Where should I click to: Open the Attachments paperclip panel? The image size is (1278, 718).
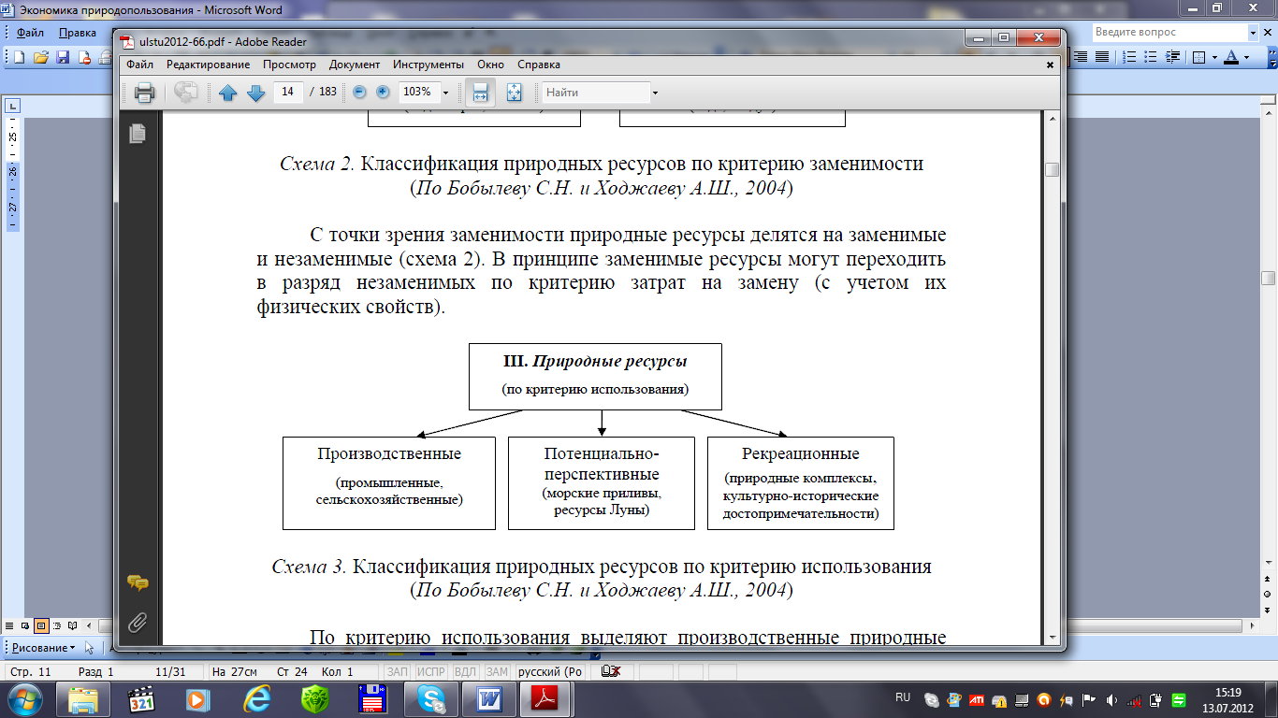138,622
